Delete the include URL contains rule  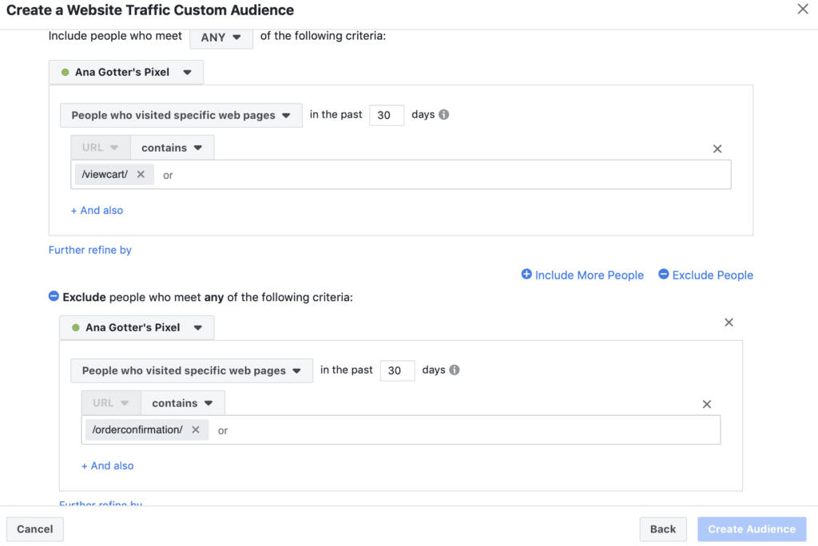coord(717,148)
